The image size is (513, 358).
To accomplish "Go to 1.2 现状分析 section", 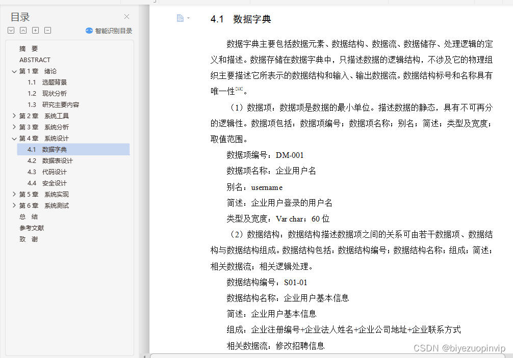I will 47,93.
